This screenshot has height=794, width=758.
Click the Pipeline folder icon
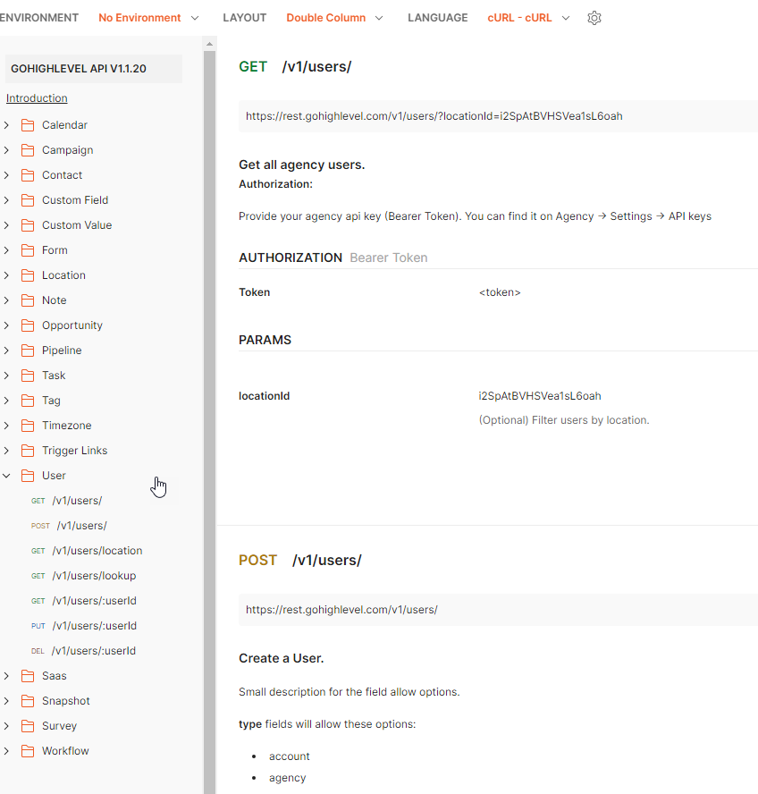point(28,351)
